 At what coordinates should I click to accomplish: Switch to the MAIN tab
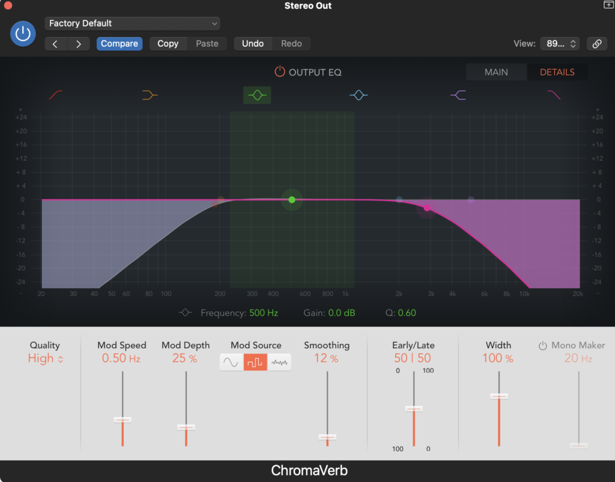tap(496, 72)
